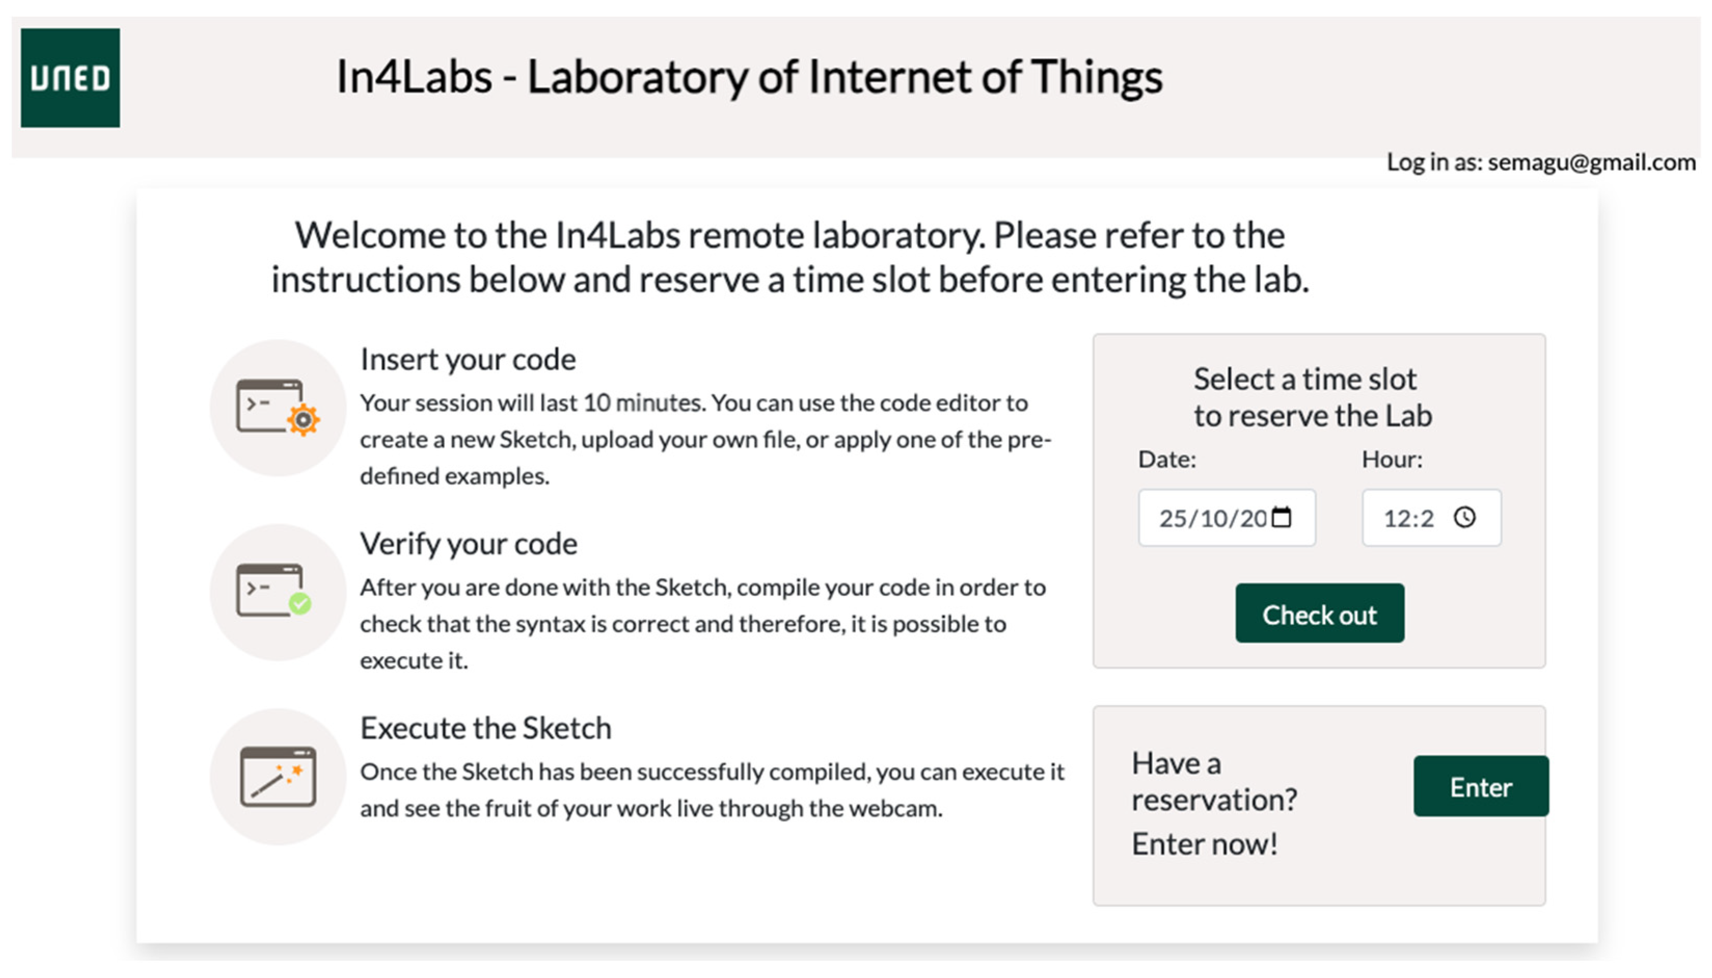
Task: Open the calendar picker in the Date field
Action: point(1282,517)
